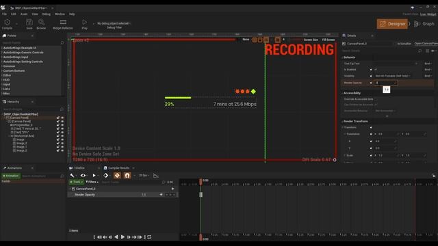This screenshot has height=246, width=438.
Task: Jump to the end of the animation
Action: click(145, 237)
